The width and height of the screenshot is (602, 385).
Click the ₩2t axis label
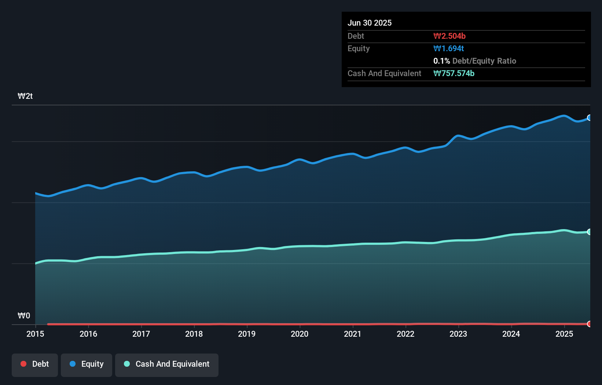(x=25, y=96)
